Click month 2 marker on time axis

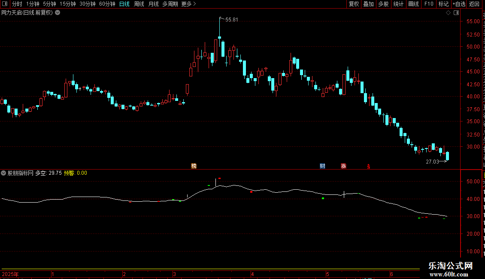pyautogui.click(x=124, y=274)
